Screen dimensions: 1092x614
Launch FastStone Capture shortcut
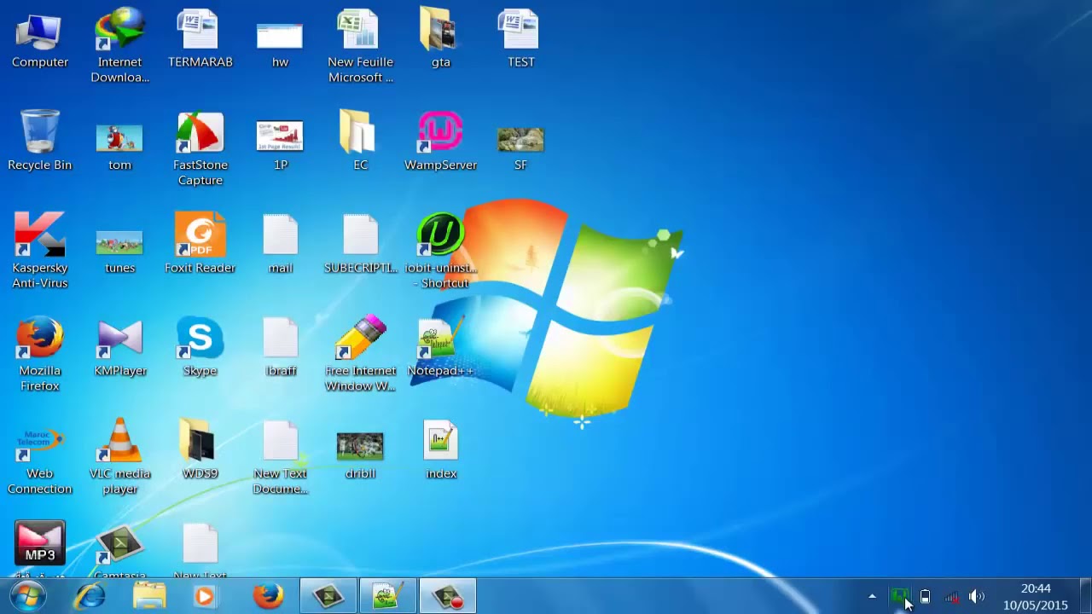[200, 148]
